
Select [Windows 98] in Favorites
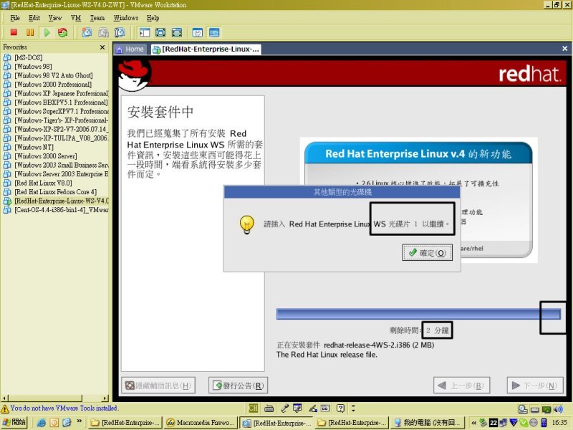(33, 66)
